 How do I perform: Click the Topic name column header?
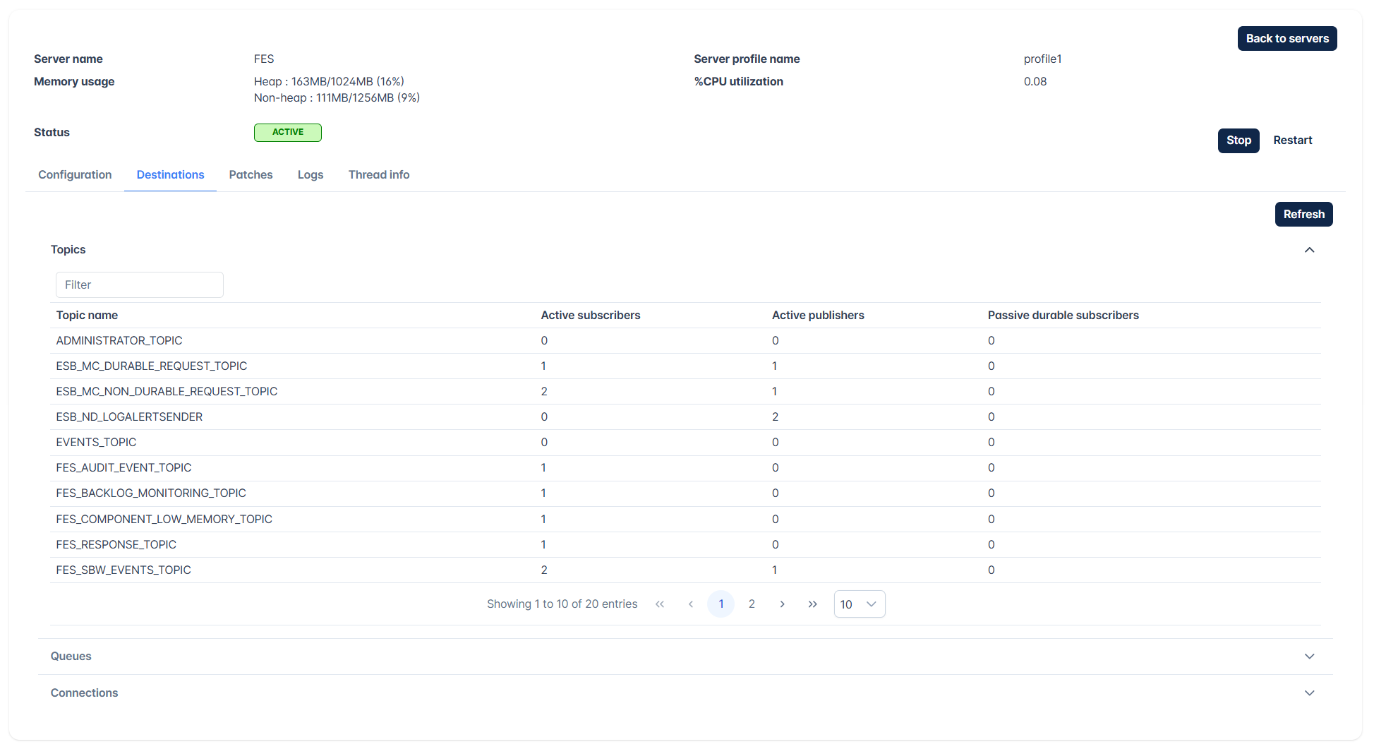pyautogui.click(x=87, y=316)
